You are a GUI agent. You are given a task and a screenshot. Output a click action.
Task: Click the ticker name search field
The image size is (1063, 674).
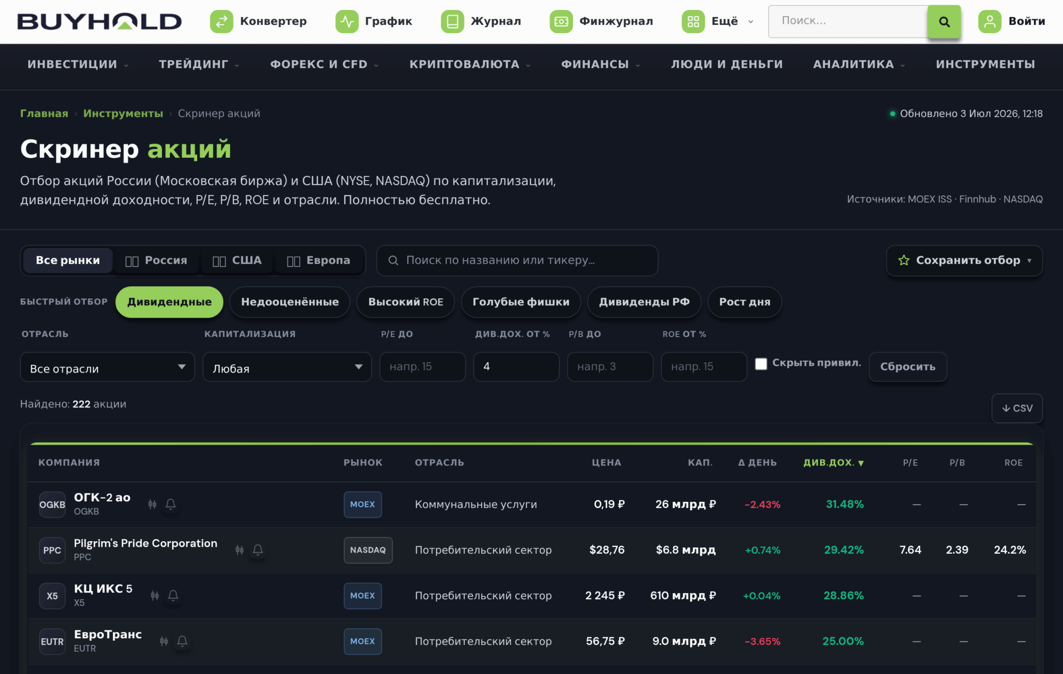point(517,260)
